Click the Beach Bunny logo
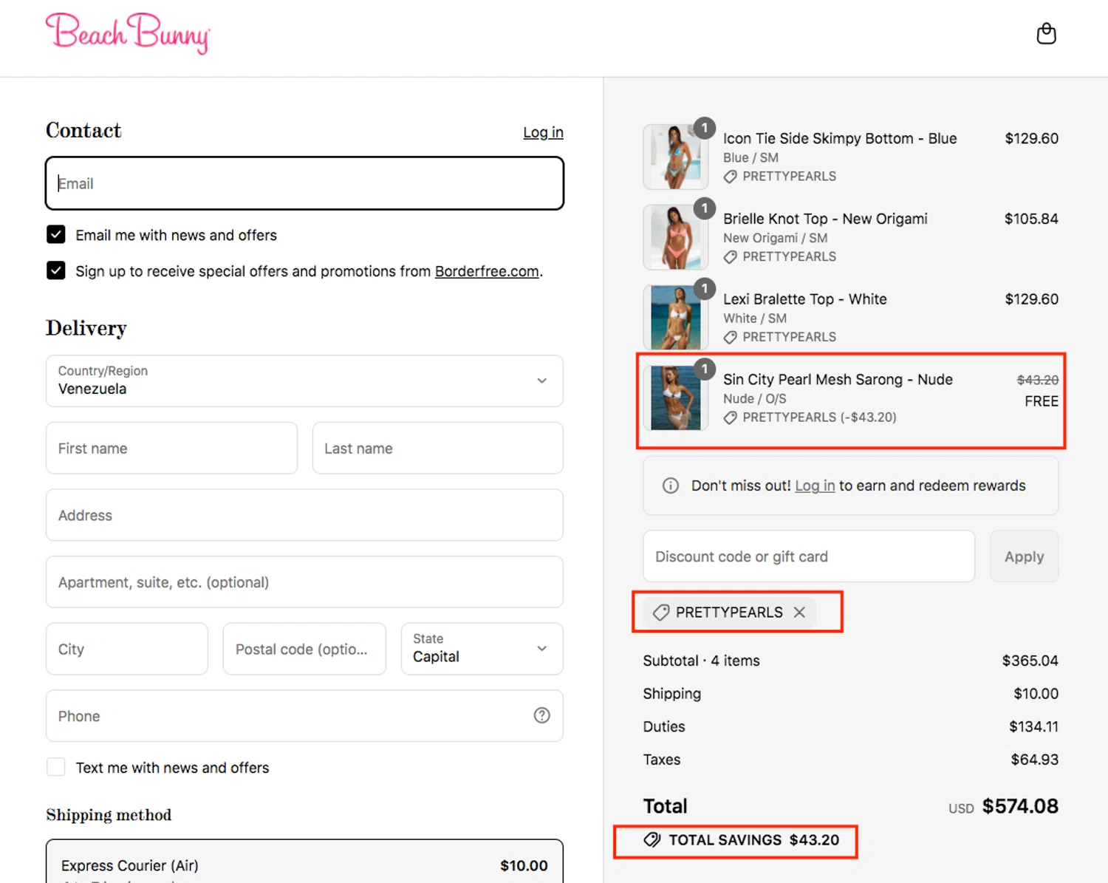The height and width of the screenshot is (883, 1108). click(x=128, y=33)
